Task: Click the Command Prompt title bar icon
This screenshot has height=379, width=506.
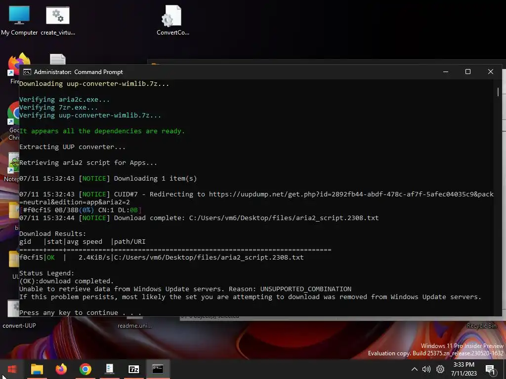Action: pyautogui.click(x=27, y=72)
